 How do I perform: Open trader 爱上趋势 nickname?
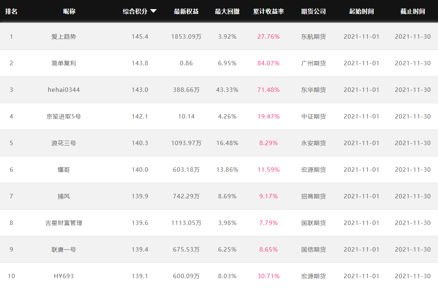(64, 36)
